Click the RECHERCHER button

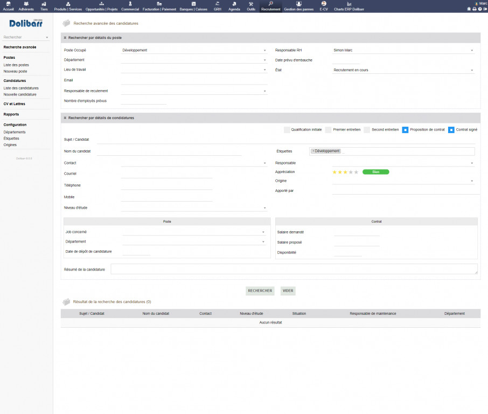[x=260, y=291]
